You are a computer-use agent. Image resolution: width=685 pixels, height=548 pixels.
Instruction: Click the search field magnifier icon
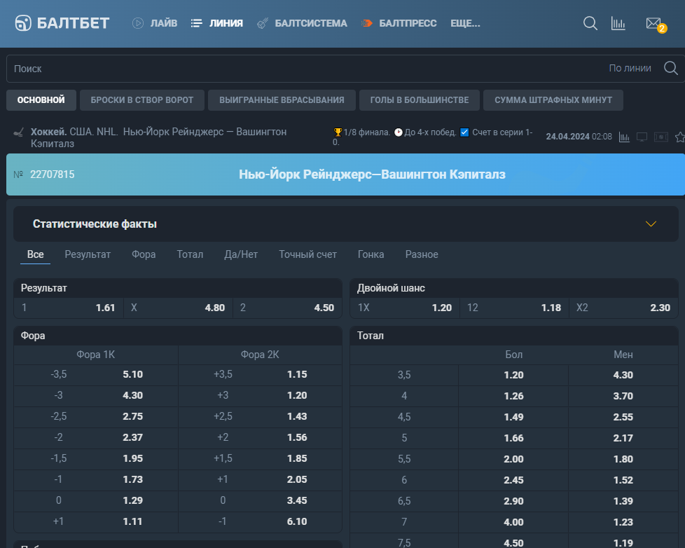[670, 68]
